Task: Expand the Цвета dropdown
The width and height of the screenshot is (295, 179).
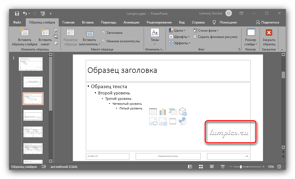Action: pos(177,30)
